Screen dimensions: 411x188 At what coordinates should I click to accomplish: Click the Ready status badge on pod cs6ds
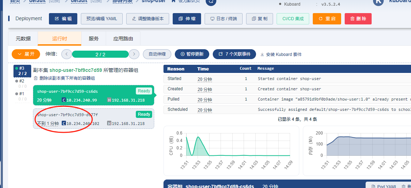coord(144,91)
